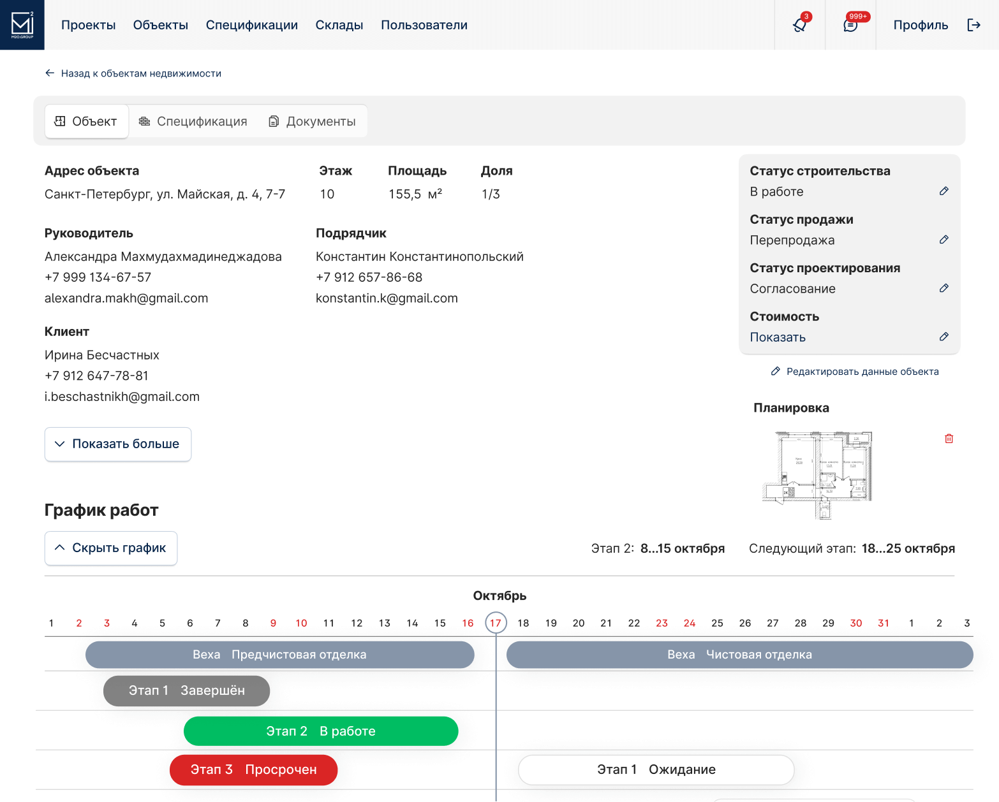The image size is (999, 802).
Task: Switch to the Спецификация tab
Action: coord(193,121)
